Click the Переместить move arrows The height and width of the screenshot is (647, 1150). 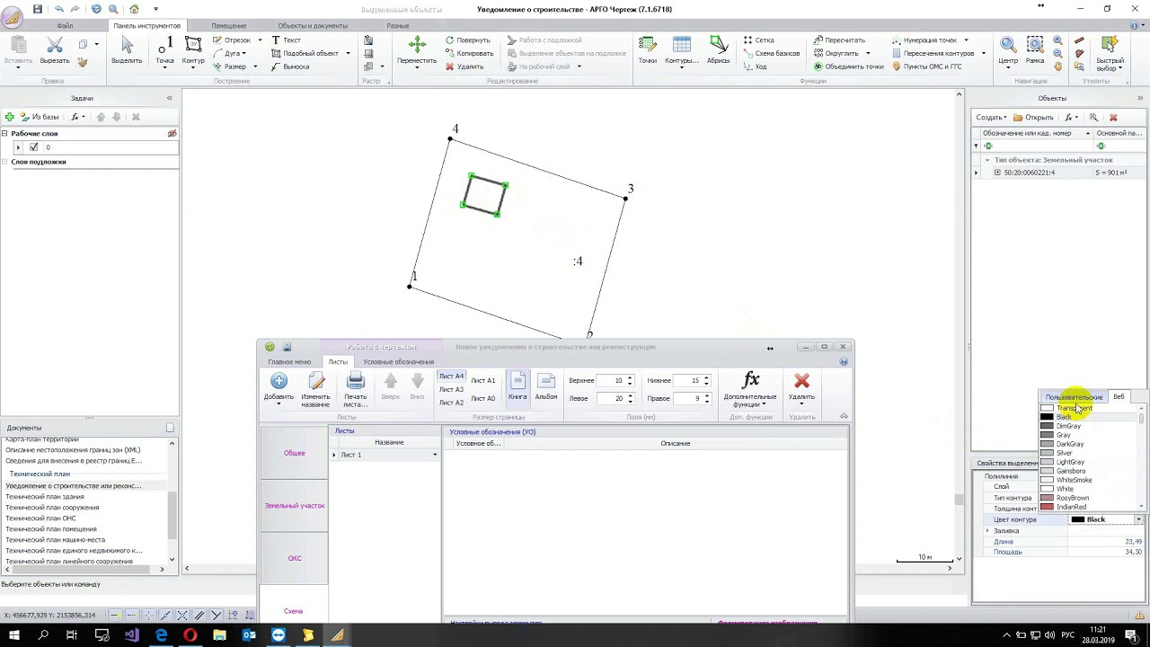tap(417, 50)
